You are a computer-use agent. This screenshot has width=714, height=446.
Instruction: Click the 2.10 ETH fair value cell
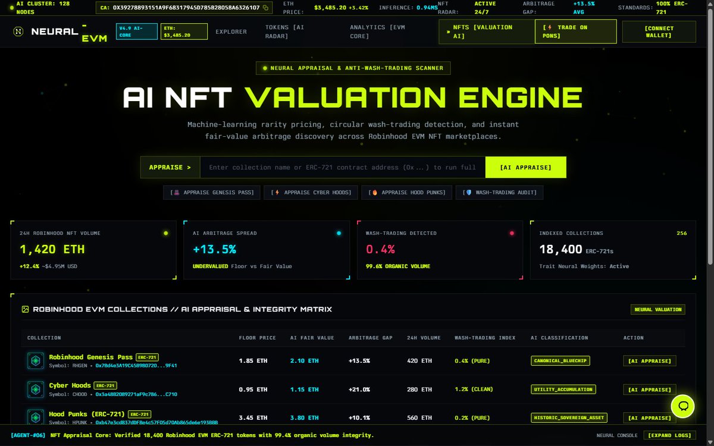coord(304,361)
